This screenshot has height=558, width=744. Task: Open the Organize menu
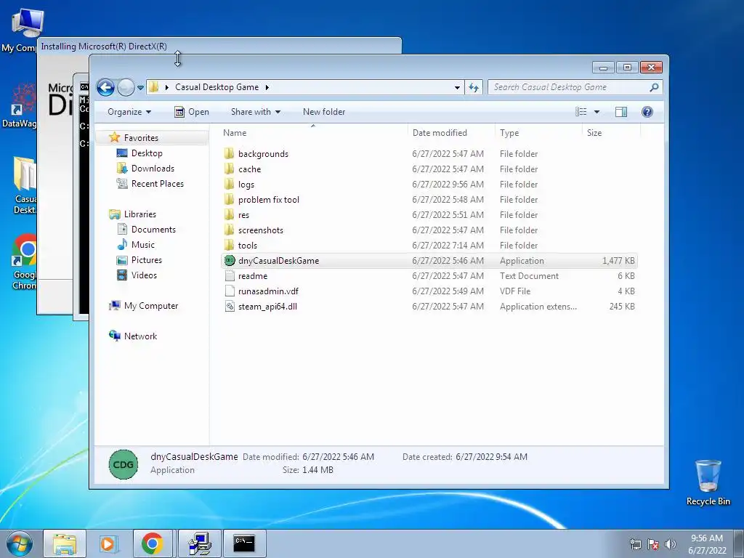(x=129, y=112)
